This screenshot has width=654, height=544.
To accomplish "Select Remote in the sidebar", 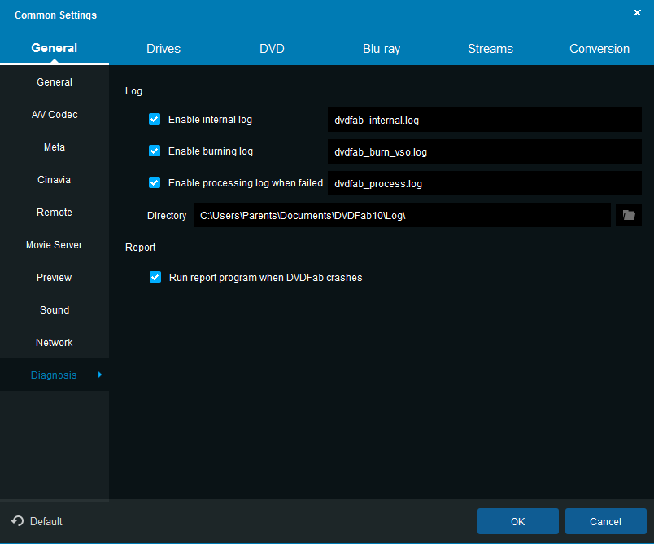I will pos(54,212).
